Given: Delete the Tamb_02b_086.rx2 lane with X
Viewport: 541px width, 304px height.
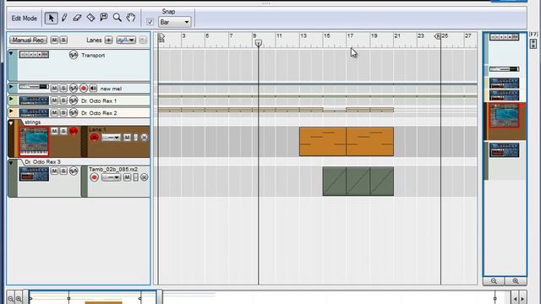Looking at the screenshot, I should tap(145, 177).
